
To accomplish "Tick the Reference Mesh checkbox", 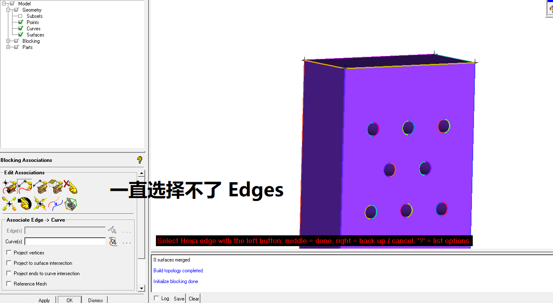I will (9, 284).
